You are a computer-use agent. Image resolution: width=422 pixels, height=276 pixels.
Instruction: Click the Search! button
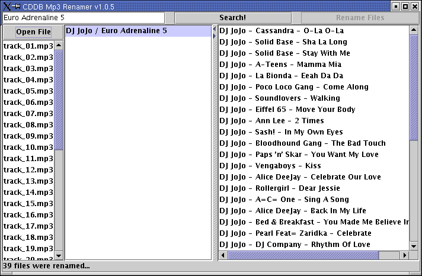coord(233,18)
